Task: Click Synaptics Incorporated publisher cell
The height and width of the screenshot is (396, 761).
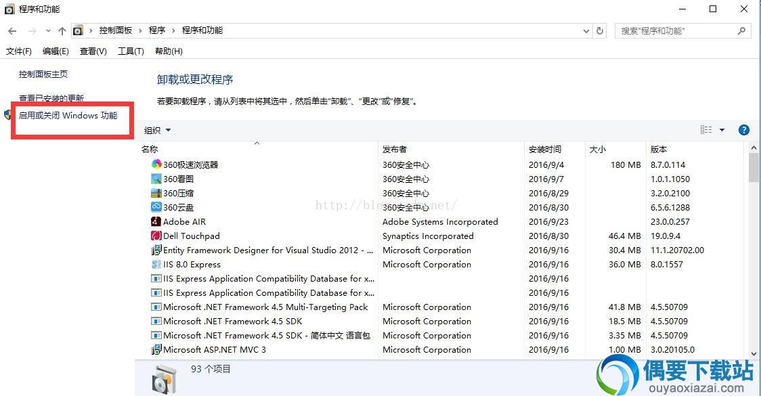Action: (428, 236)
